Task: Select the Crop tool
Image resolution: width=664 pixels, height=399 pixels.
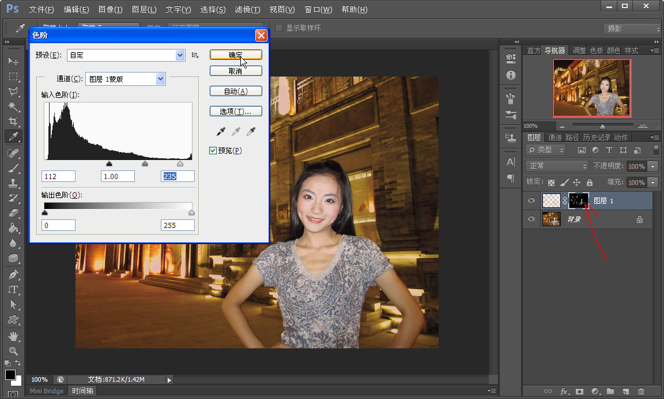Action: pyautogui.click(x=13, y=121)
